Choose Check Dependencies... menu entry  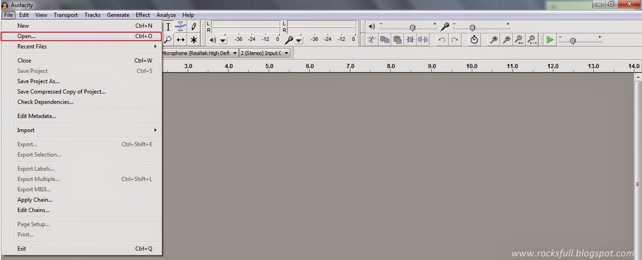[82, 102]
